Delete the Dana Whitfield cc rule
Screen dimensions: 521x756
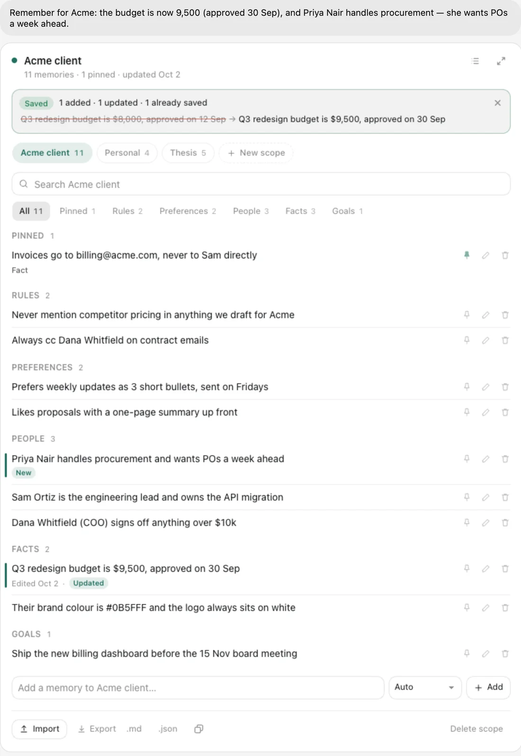(x=505, y=340)
